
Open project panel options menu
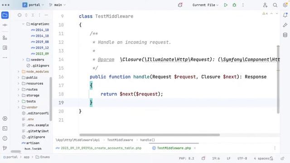click(39, 15)
